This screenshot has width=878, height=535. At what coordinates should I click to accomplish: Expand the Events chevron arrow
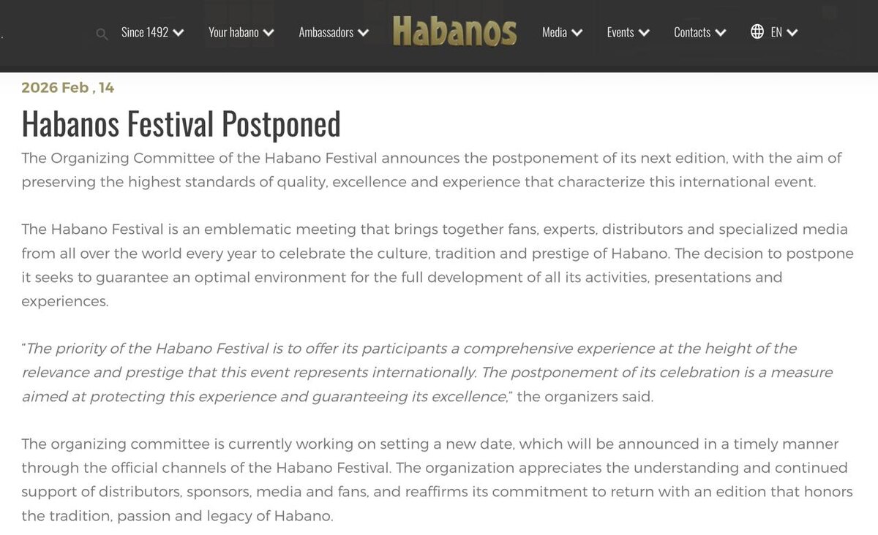tap(644, 32)
